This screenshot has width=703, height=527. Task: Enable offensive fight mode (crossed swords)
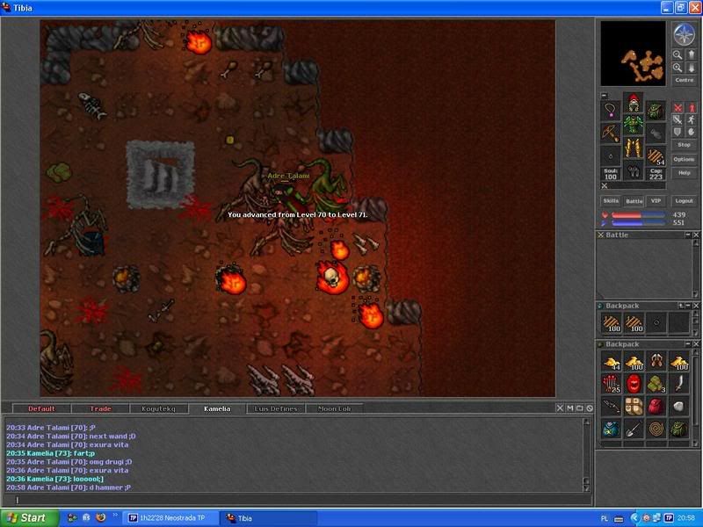coord(678,108)
